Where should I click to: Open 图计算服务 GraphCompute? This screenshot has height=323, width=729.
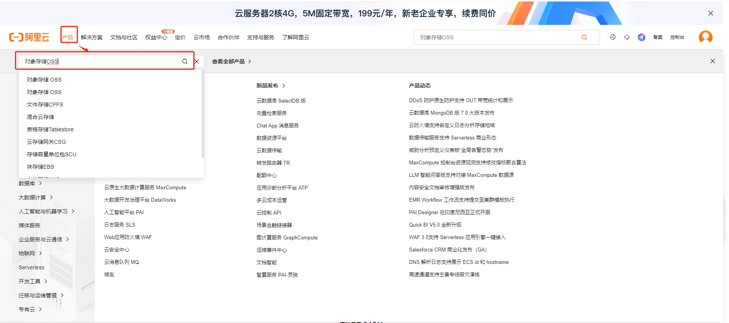(x=287, y=237)
